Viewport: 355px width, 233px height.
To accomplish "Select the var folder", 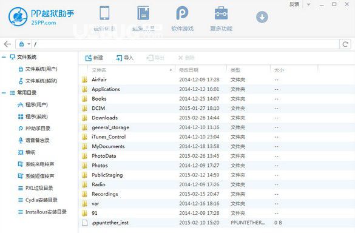I will [217, 203].
